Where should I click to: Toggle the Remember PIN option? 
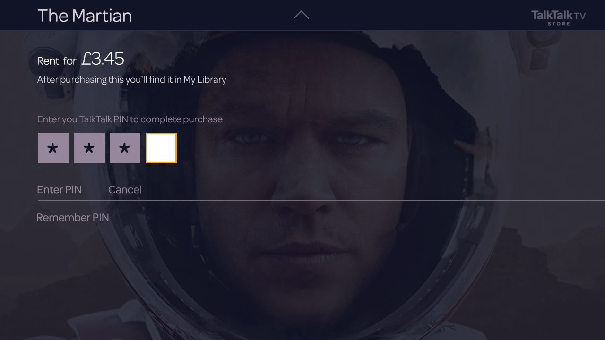[73, 217]
